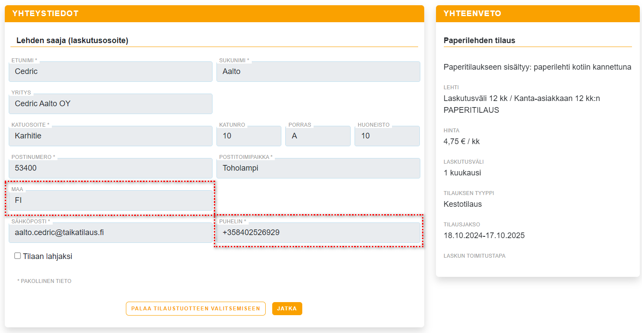Click the Laskutusväli 12 kk product description
Viewport: 642px width, 333px height.
[522, 104]
